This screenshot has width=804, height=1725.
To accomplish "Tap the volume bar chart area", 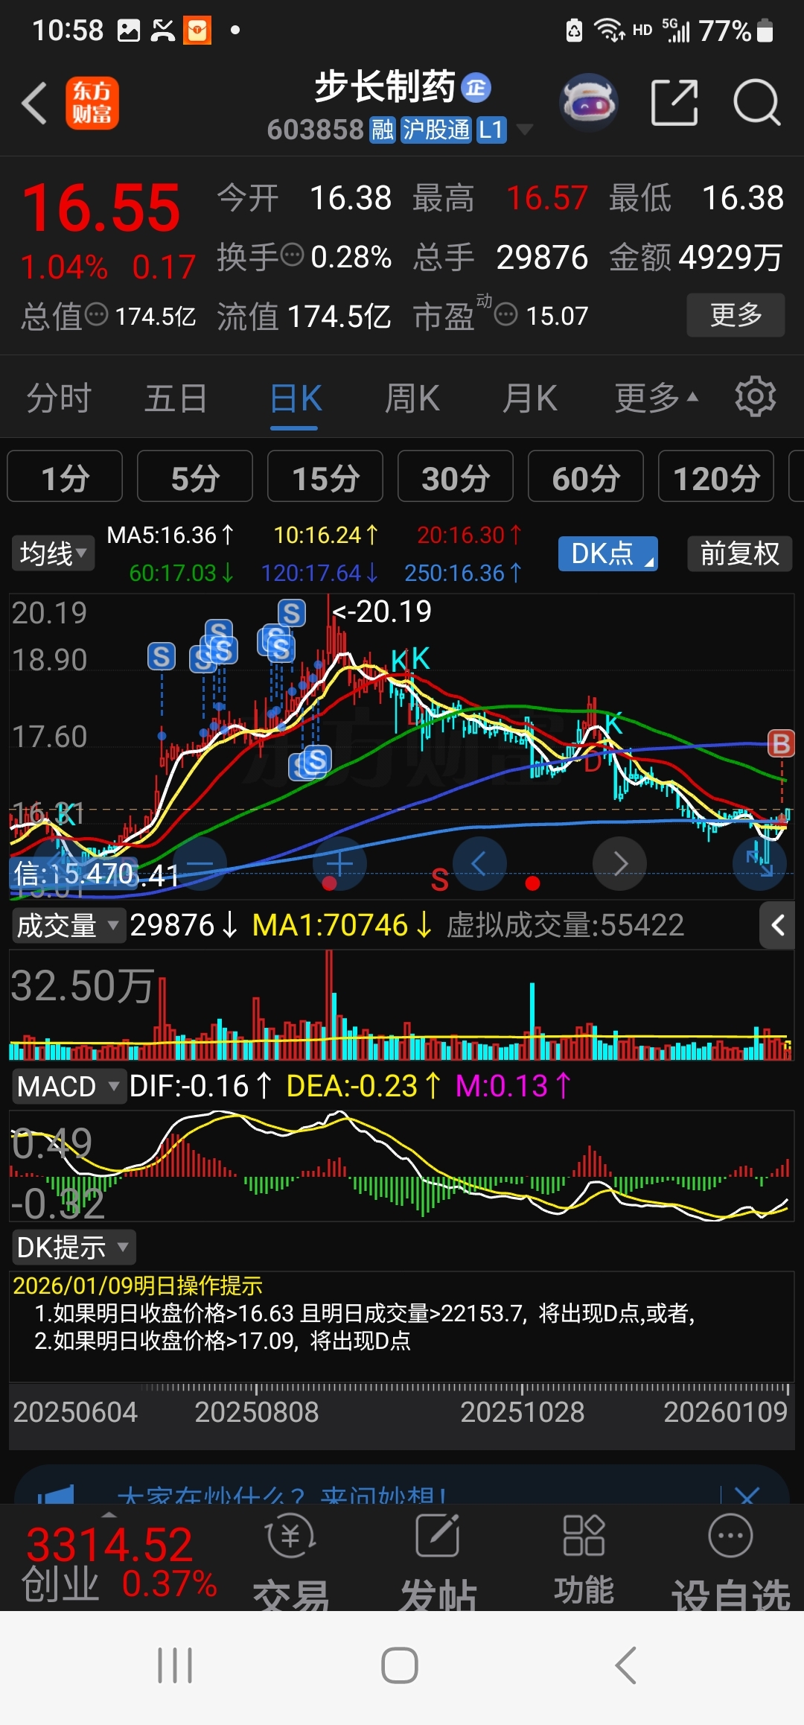I will coord(402,1006).
